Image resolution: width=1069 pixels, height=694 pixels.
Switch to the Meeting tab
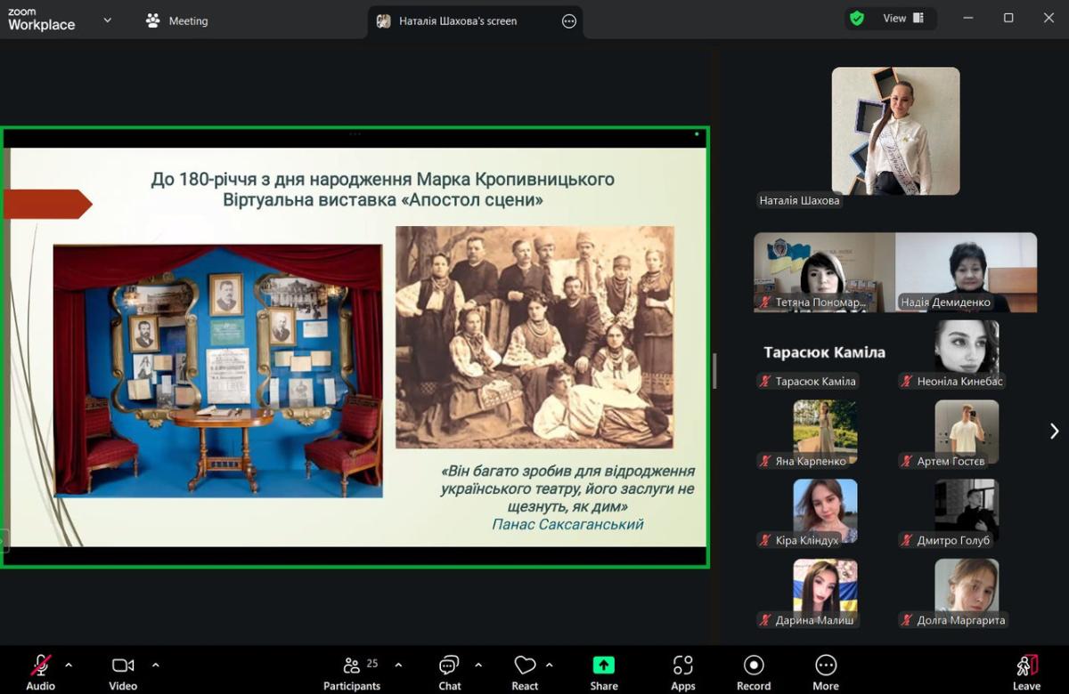point(177,20)
